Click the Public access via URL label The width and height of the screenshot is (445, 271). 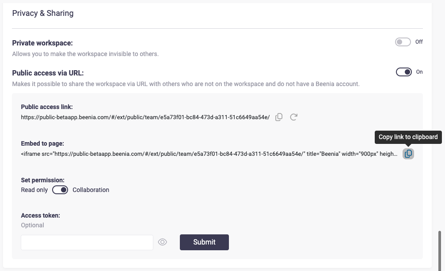pyautogui.click(x=48, y=73)
